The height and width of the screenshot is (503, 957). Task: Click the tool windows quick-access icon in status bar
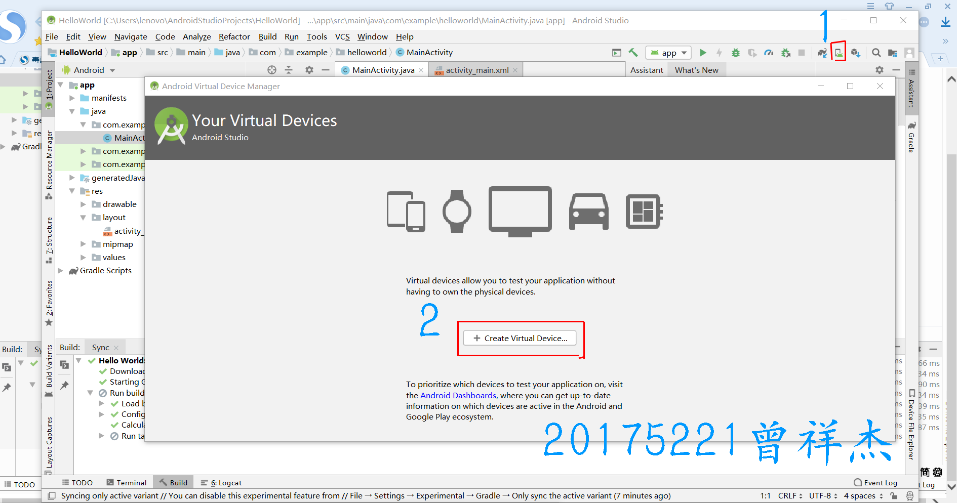click(x=52, y=496)
